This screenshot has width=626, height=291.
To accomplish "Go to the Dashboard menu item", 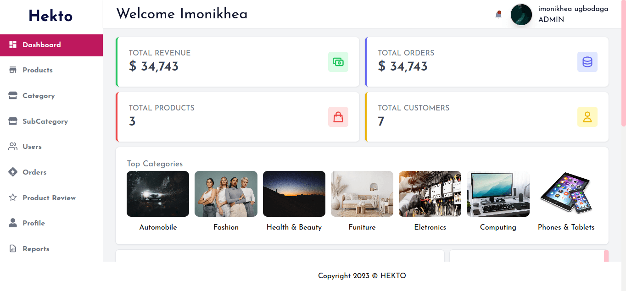I will [x=42, y=45].
